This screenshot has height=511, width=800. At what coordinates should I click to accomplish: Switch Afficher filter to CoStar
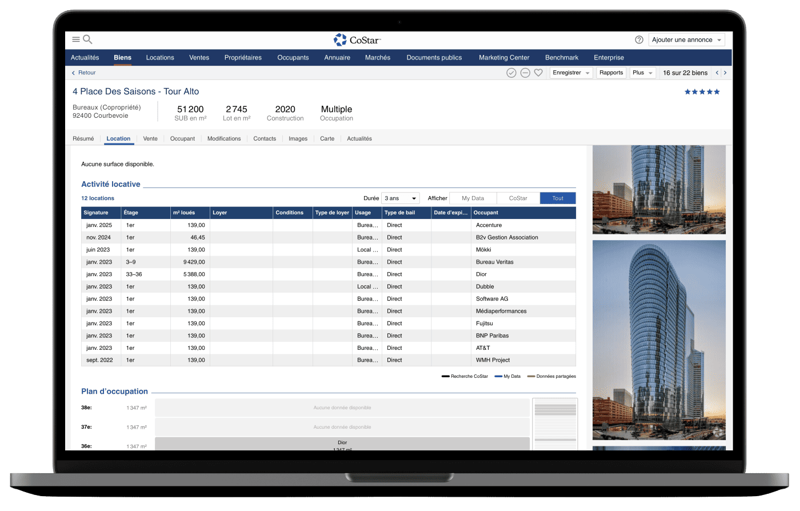click(x=518, y=198)
